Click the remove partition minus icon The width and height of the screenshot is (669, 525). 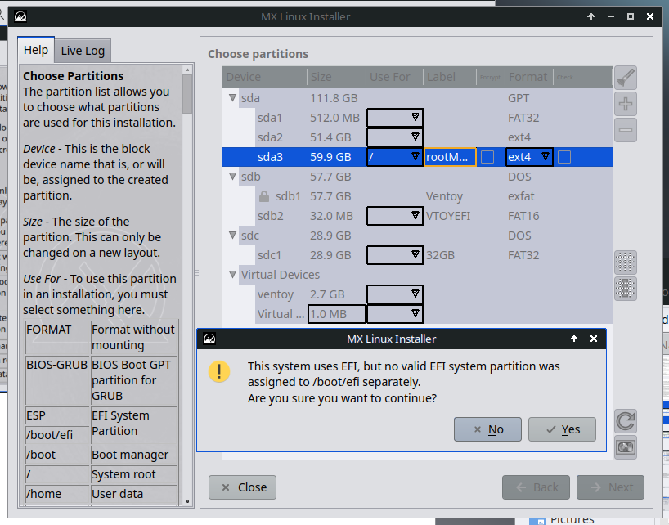point(626,130)
